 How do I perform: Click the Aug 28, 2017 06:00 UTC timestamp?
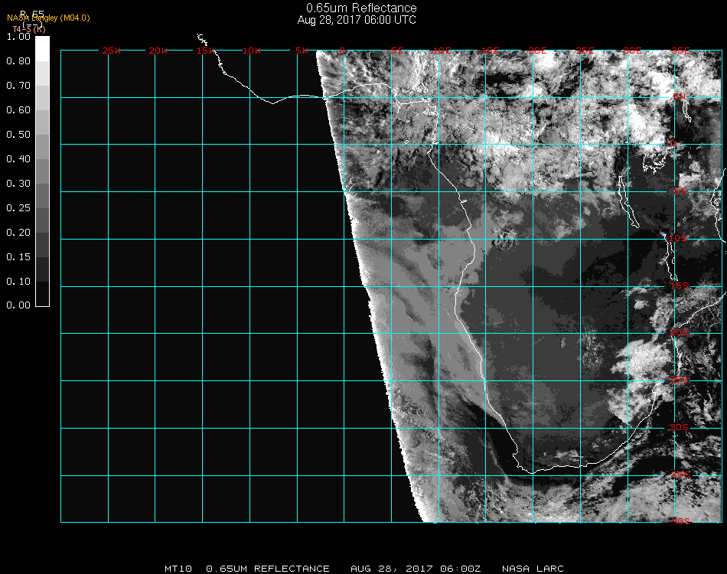357,20
